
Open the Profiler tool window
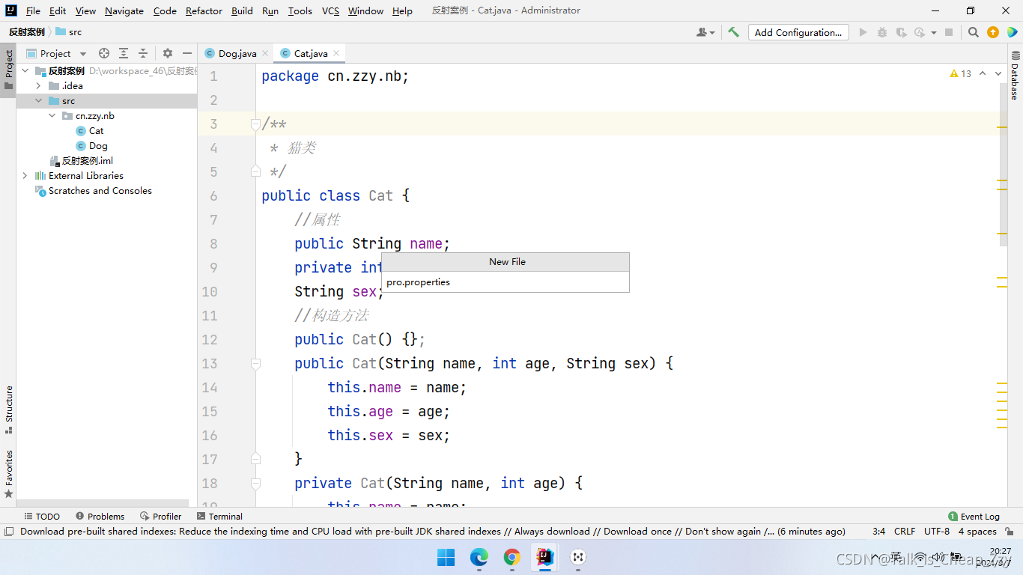point(161,516)
